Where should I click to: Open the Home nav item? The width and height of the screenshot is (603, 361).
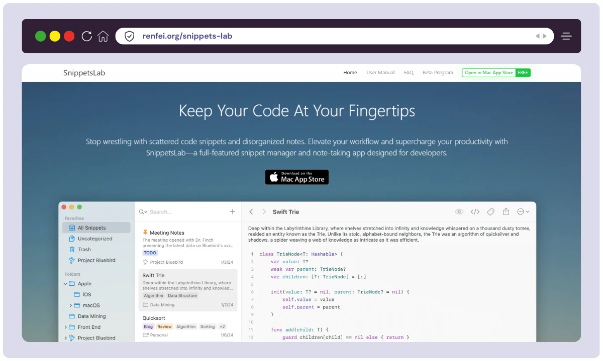tap(350, 73)
